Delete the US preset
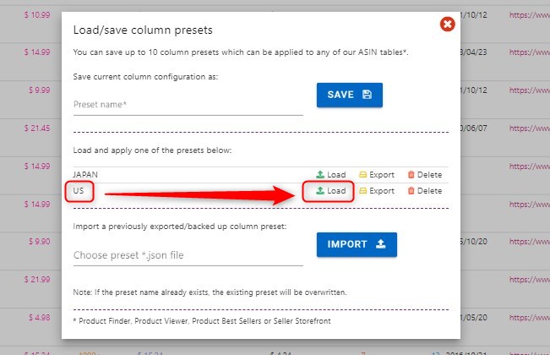 coord(425,191)
